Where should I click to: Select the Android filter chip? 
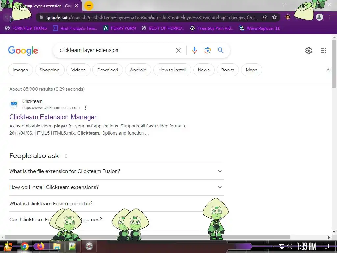(138, 70)
